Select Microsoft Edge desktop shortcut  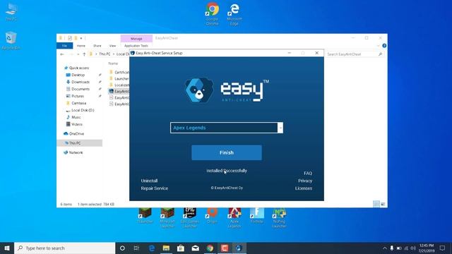point(234,14)
